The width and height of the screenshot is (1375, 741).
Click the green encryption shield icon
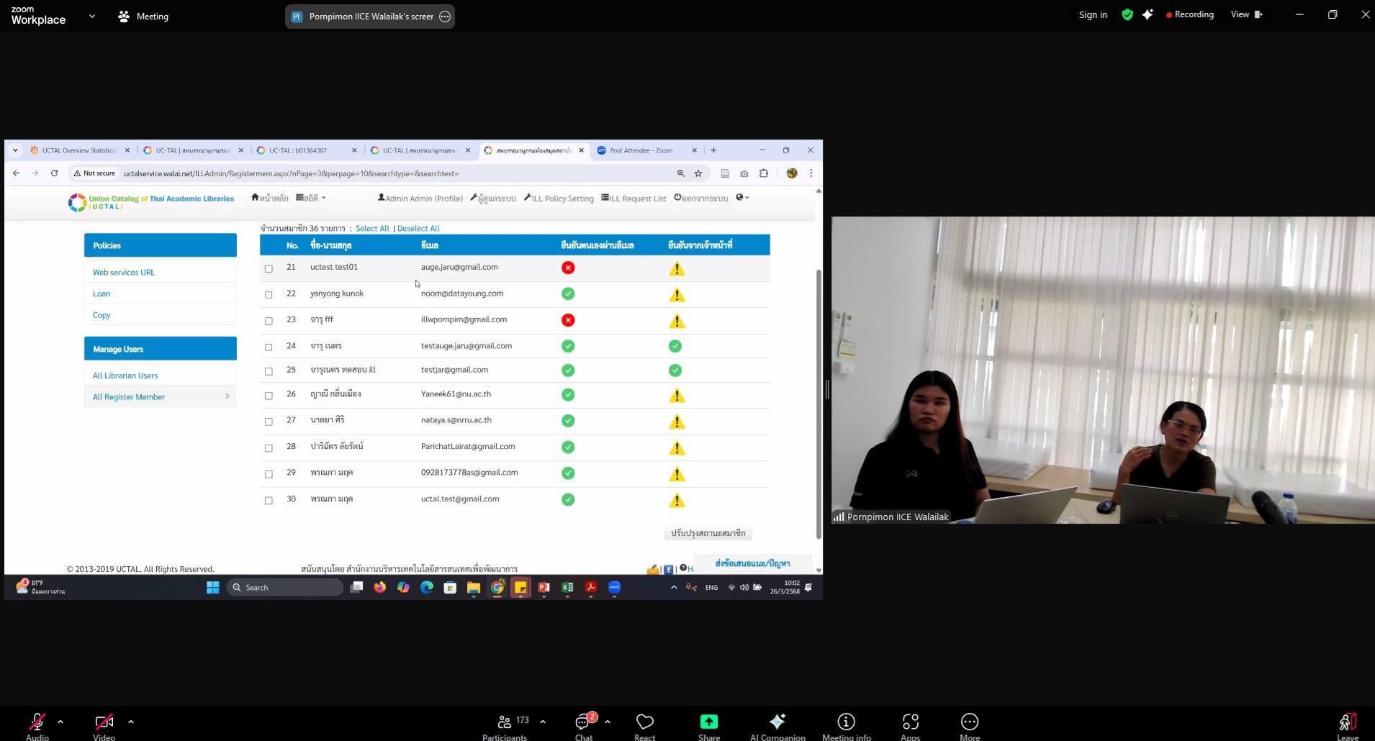coord(1127,15)
